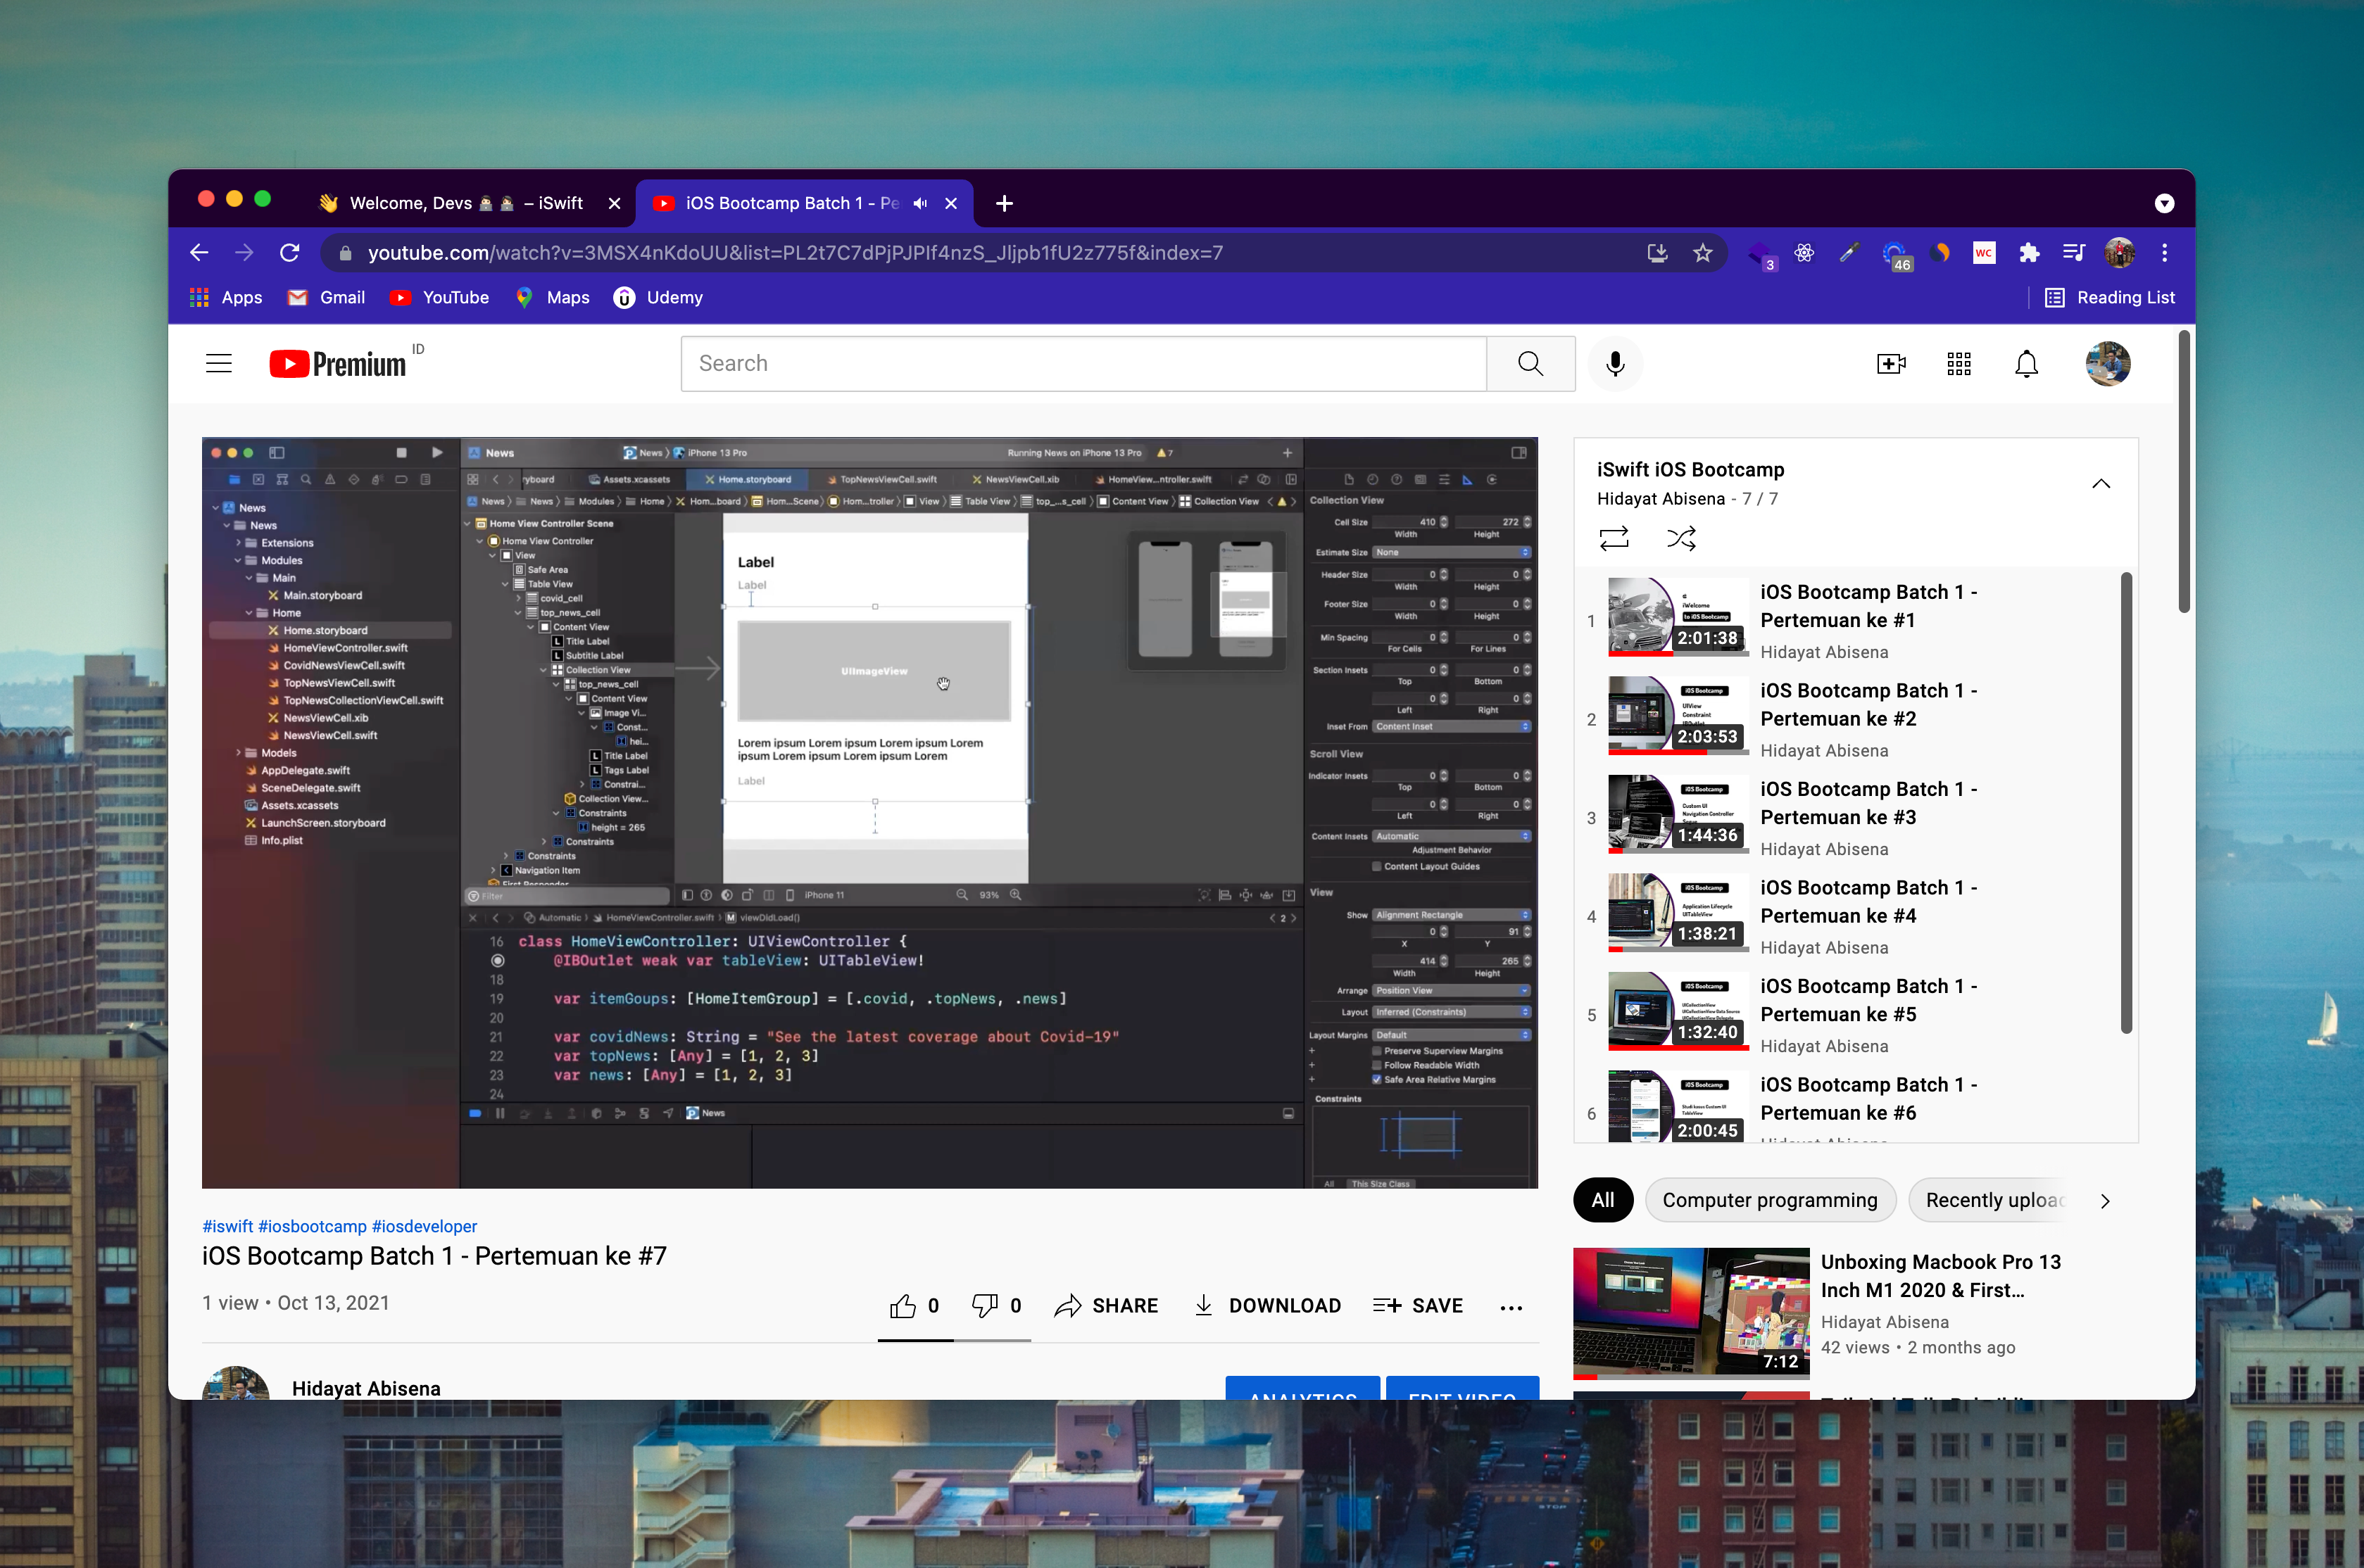Start voice search with the microphone
Image resolution: width=2364 pixels, height=1568 pixels.
(x=1614, y=363)
